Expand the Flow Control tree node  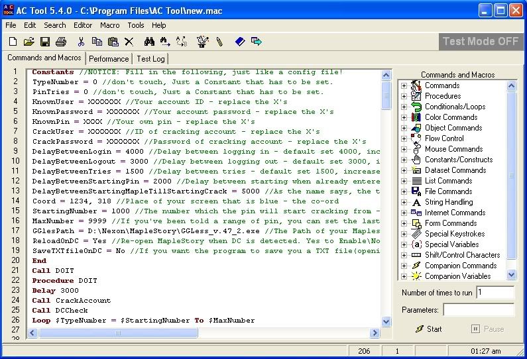pyautogui.click(x=404, y=138)
